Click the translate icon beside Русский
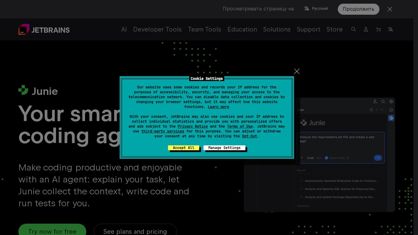This screenshot has height=235, width=418. [x=307, y=9]
